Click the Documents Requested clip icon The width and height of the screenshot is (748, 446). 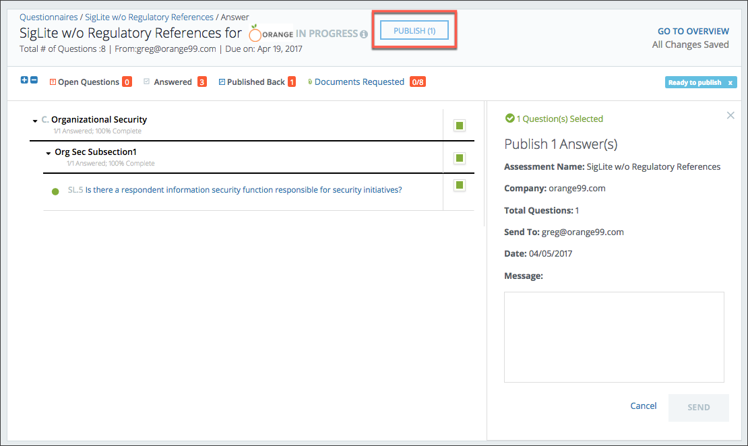[310, 82]
